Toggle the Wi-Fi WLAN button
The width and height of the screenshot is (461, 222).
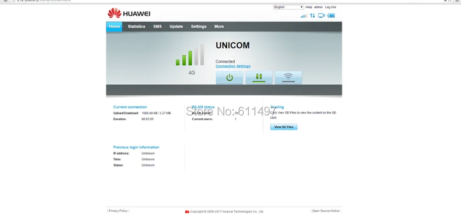pos(288,77)
